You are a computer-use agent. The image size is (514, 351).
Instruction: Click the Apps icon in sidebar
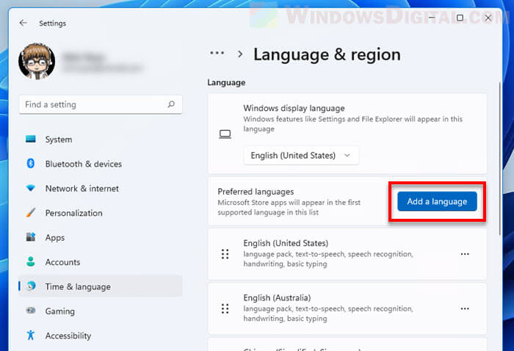(31, 236)
